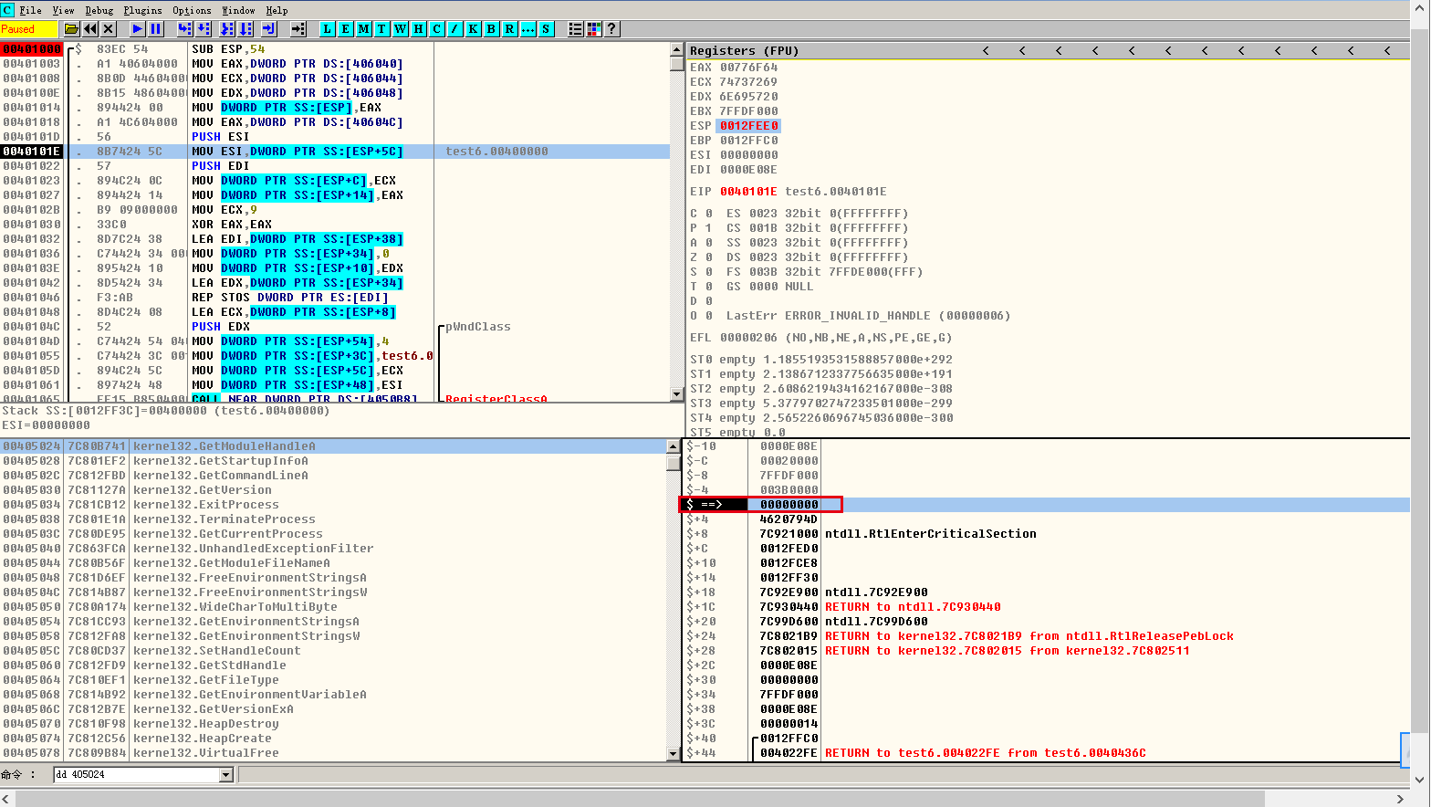
Task: Run the program with the play icon
Action: (x=138, y=29)
